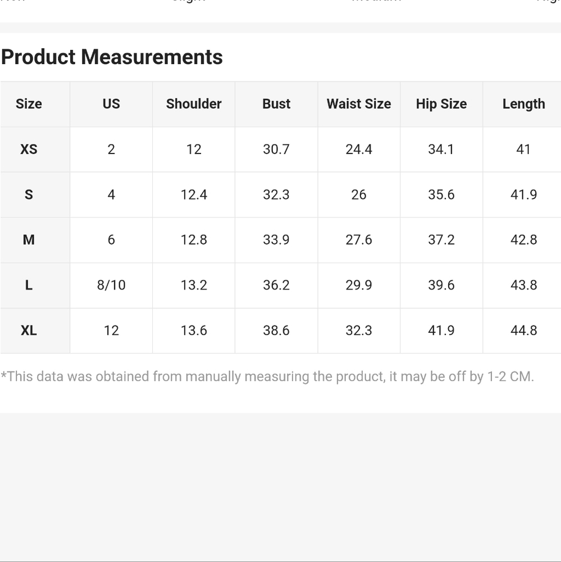The image size is (561, 562).
Task: Select the S shoulder value 12.4
Action: click(x=194, y=194)
